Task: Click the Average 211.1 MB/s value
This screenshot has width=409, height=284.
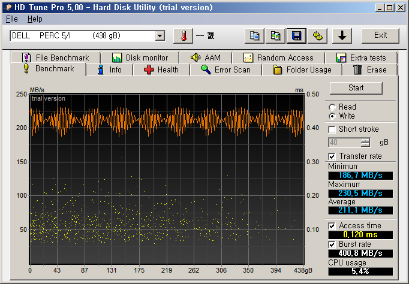Action: click(360, 210)
